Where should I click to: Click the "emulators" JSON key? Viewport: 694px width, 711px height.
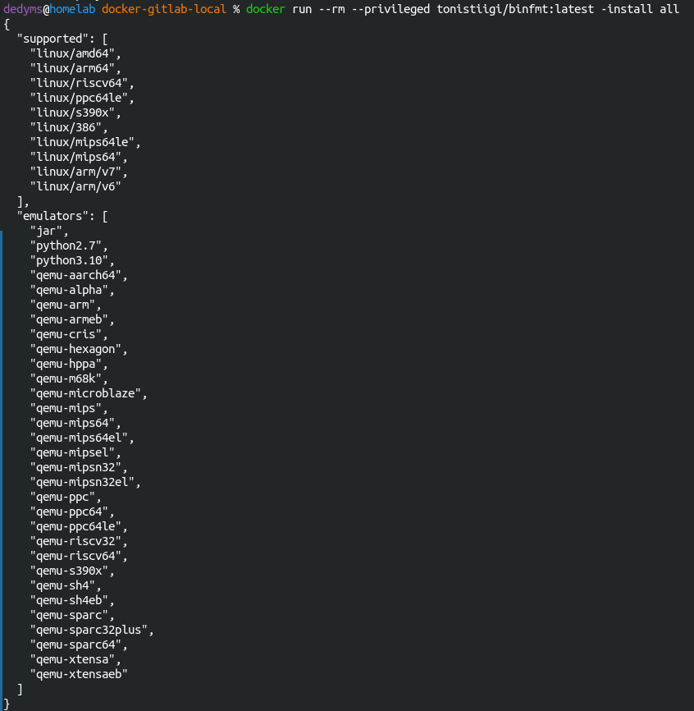click(53, 216)
